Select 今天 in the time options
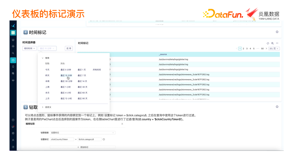This screenshot has width=289, height=154. (47, 70)
